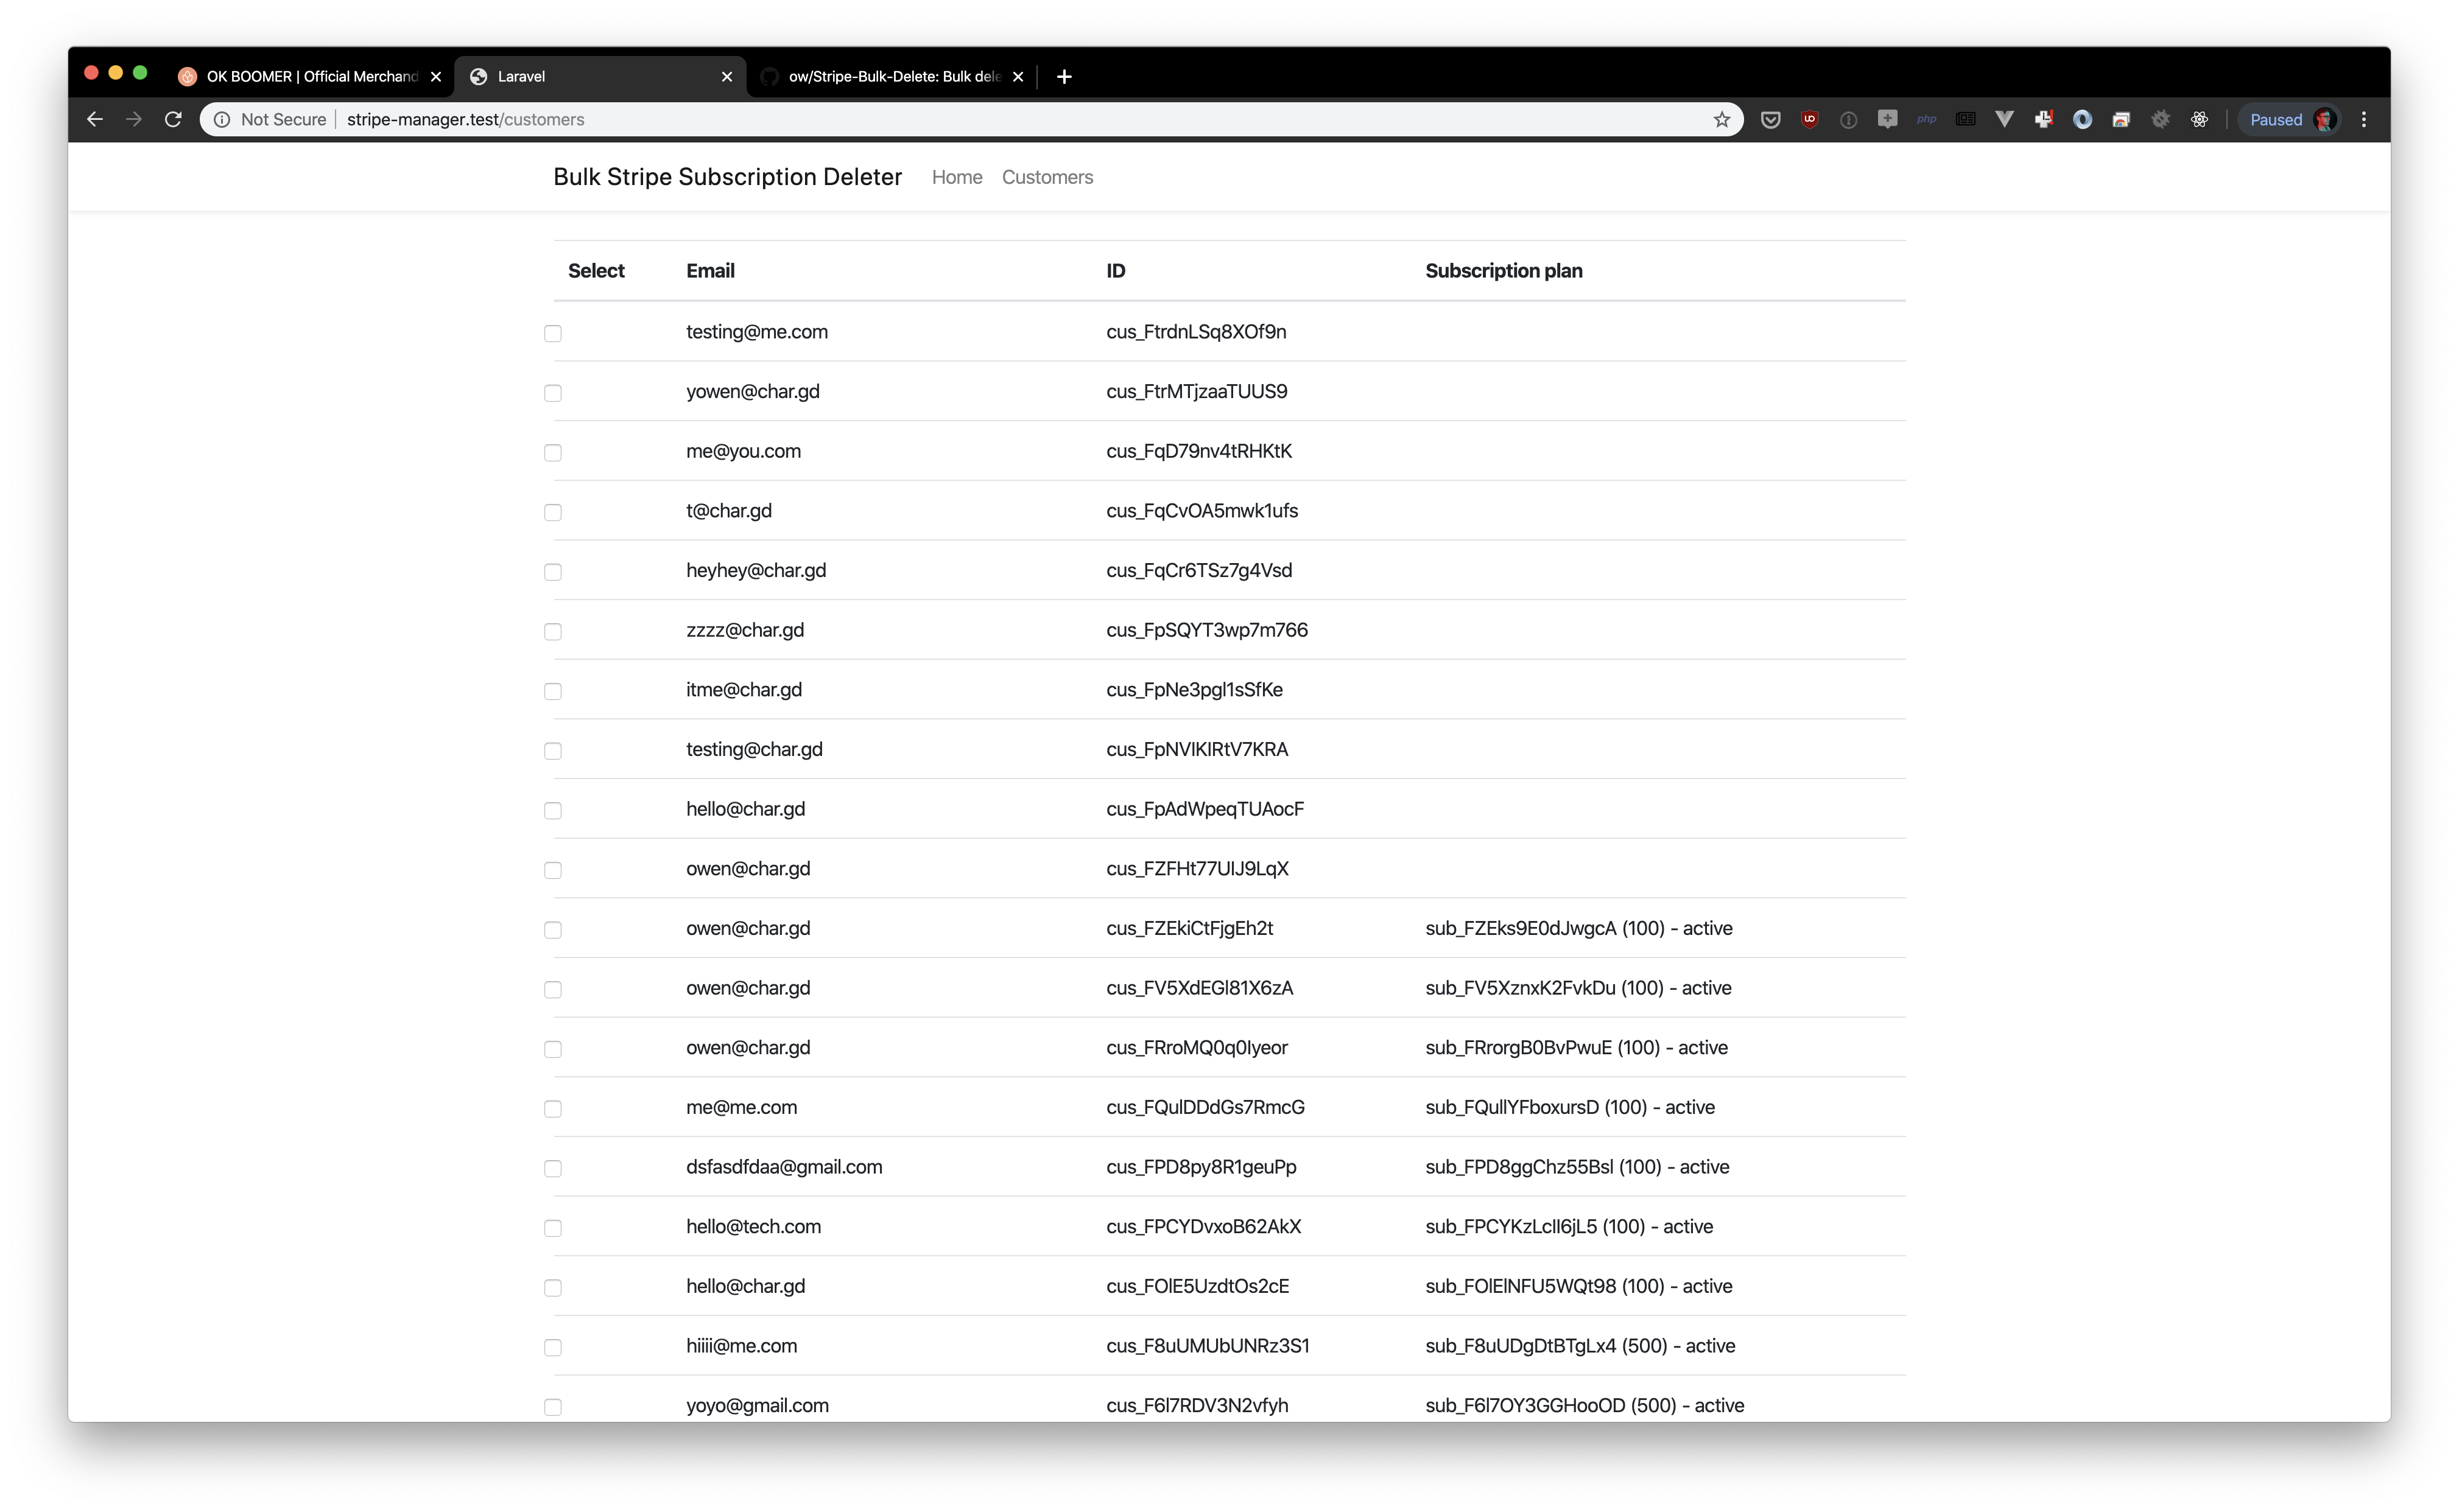Check the box for zzzz@char.gd
Image resolution: width=2459 pixels, height=1512 pixels.
coord(553,632)
